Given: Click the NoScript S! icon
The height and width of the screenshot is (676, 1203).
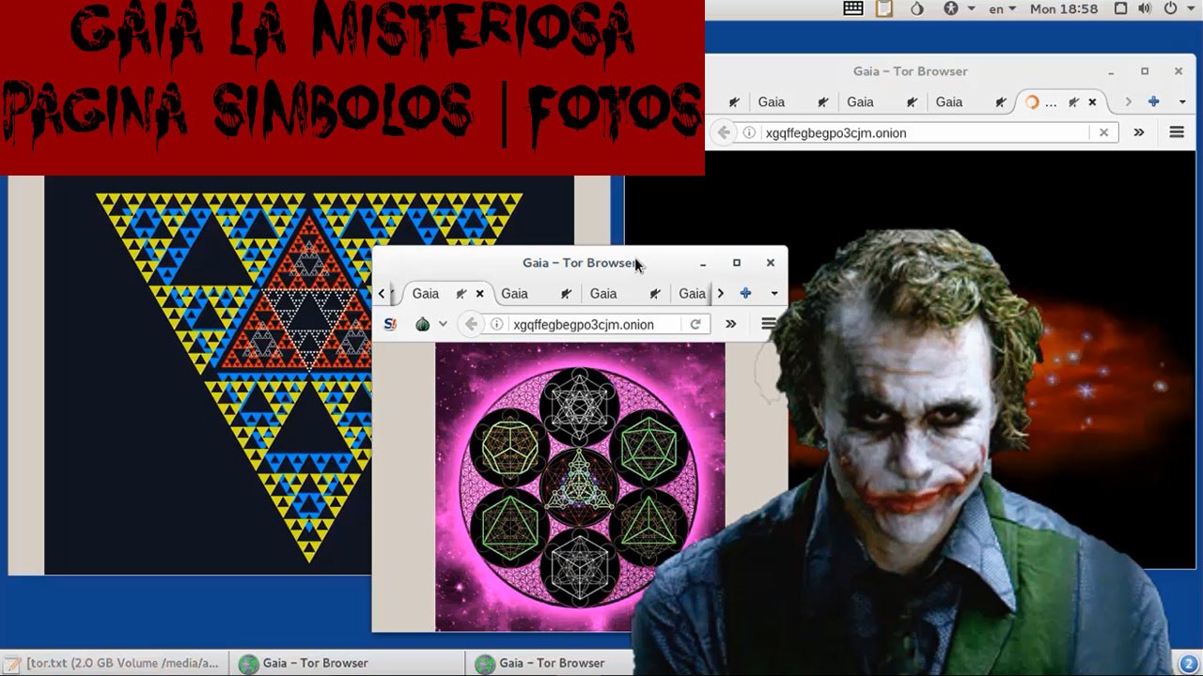Looking at the screenshot, I should [x=390, y=324].
